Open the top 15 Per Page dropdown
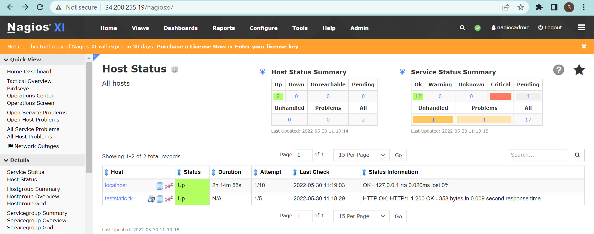 click(x=360, y=155)
